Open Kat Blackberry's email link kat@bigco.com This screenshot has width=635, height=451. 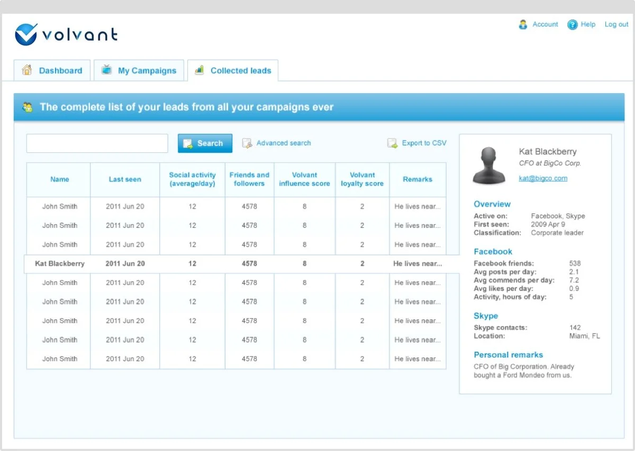(x=543, y=178)
